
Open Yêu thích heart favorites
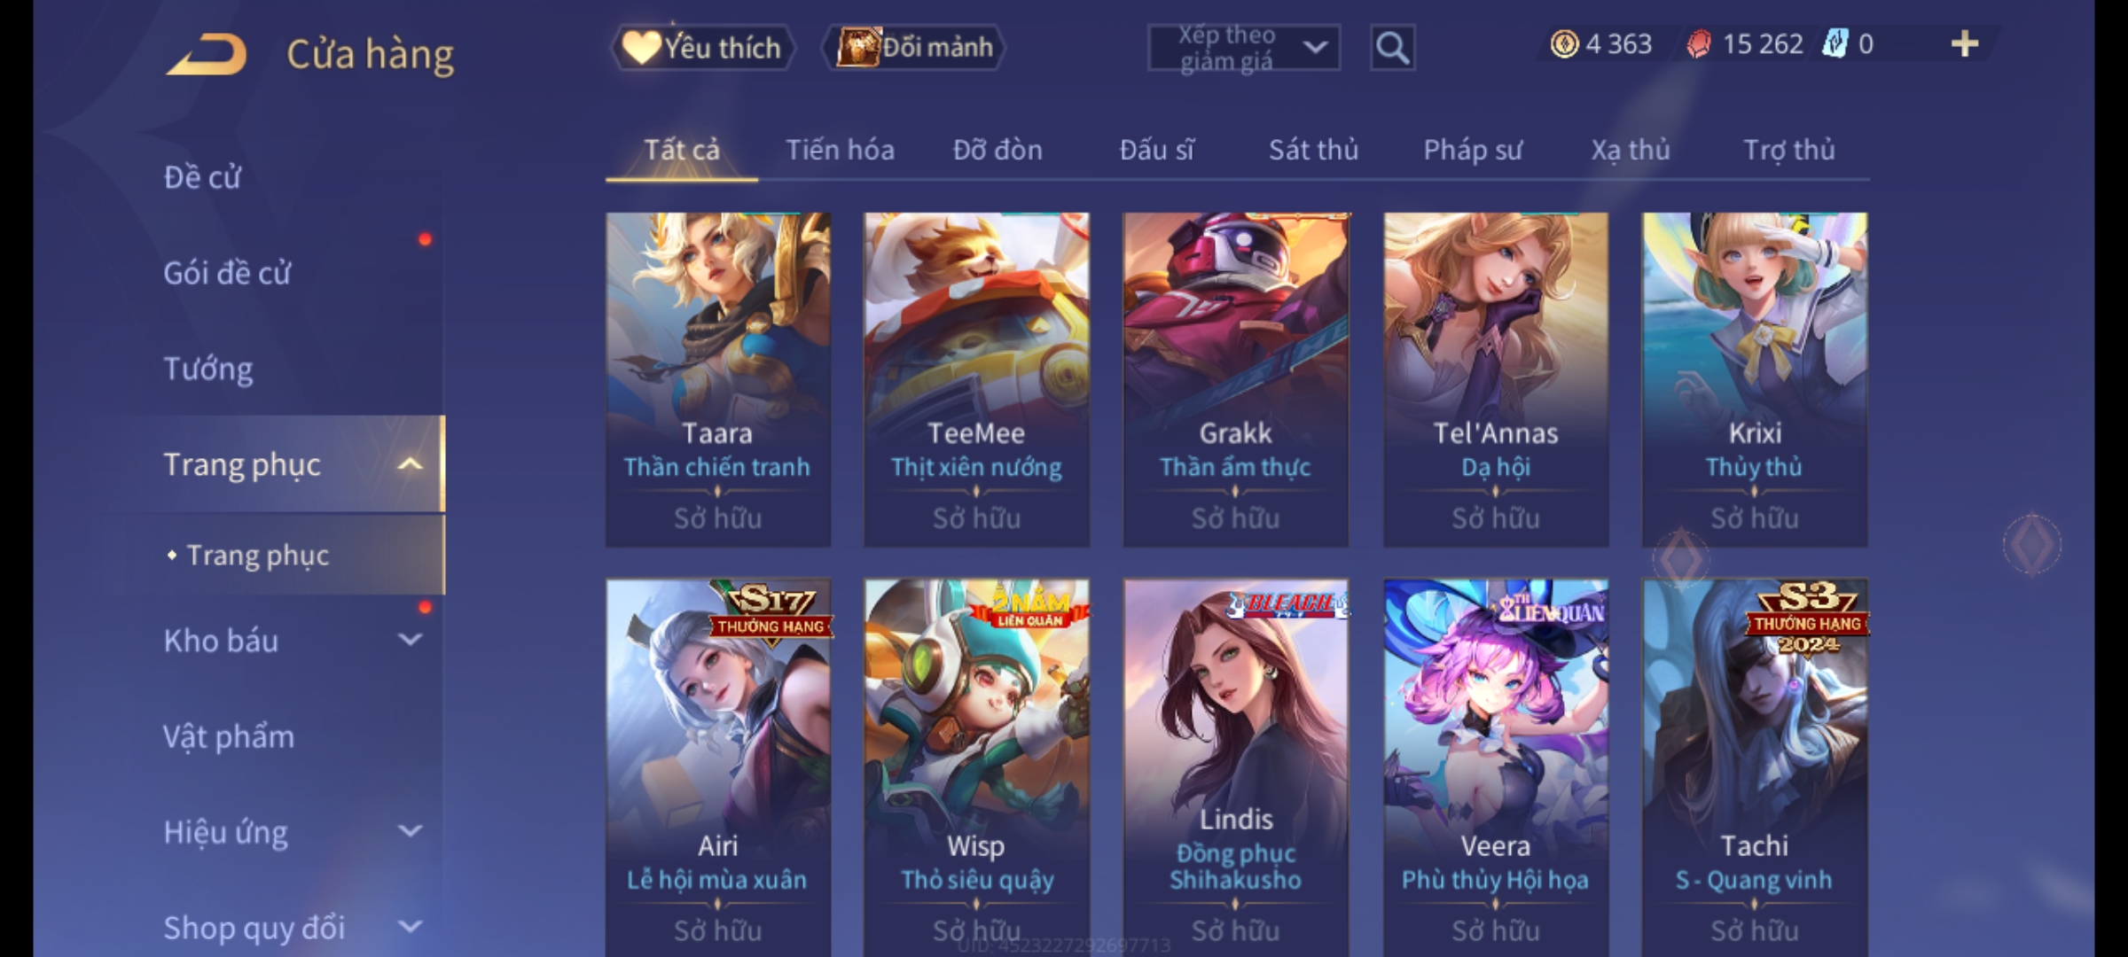click(702, 48)
